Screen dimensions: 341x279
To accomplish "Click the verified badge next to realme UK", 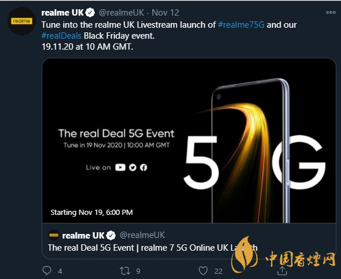I will [90, 13].
